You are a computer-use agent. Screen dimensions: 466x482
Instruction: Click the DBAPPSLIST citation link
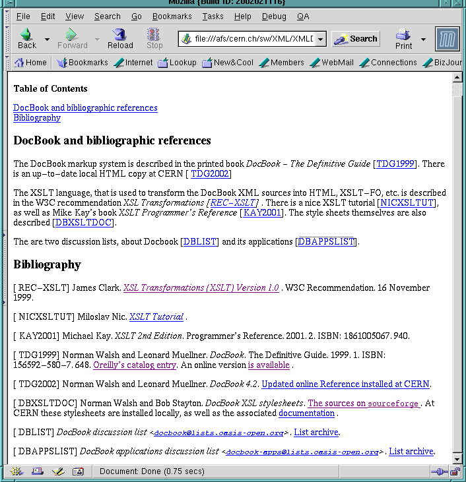(326, 242)
